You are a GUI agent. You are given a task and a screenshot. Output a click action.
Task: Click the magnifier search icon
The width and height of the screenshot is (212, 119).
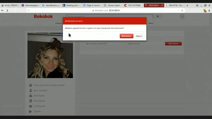click(x=158, y=17)
